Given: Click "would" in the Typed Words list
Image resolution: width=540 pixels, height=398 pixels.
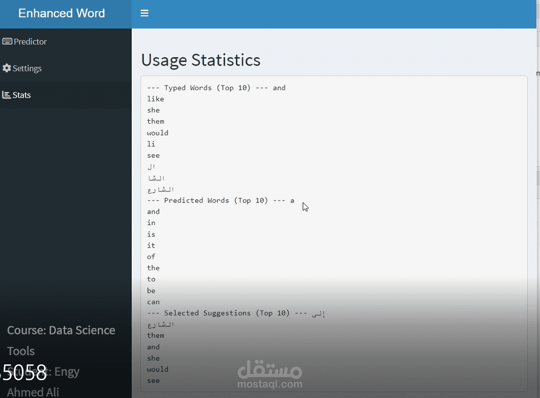Looking at the screenshot, I should [158, 133].
